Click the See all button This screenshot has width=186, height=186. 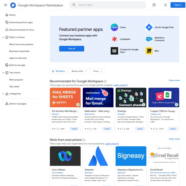72,49
